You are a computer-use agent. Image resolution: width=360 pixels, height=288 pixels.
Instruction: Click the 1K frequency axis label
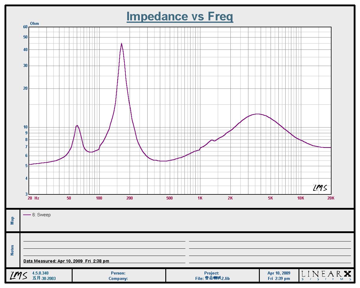(200, 198)
